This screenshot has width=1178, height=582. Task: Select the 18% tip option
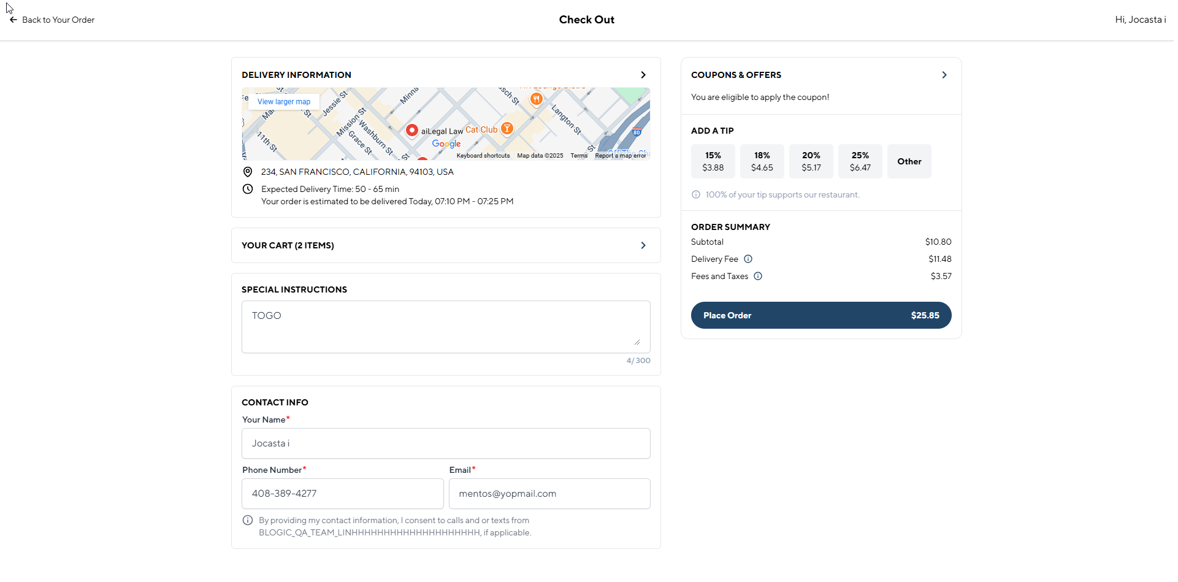(762, 161)
